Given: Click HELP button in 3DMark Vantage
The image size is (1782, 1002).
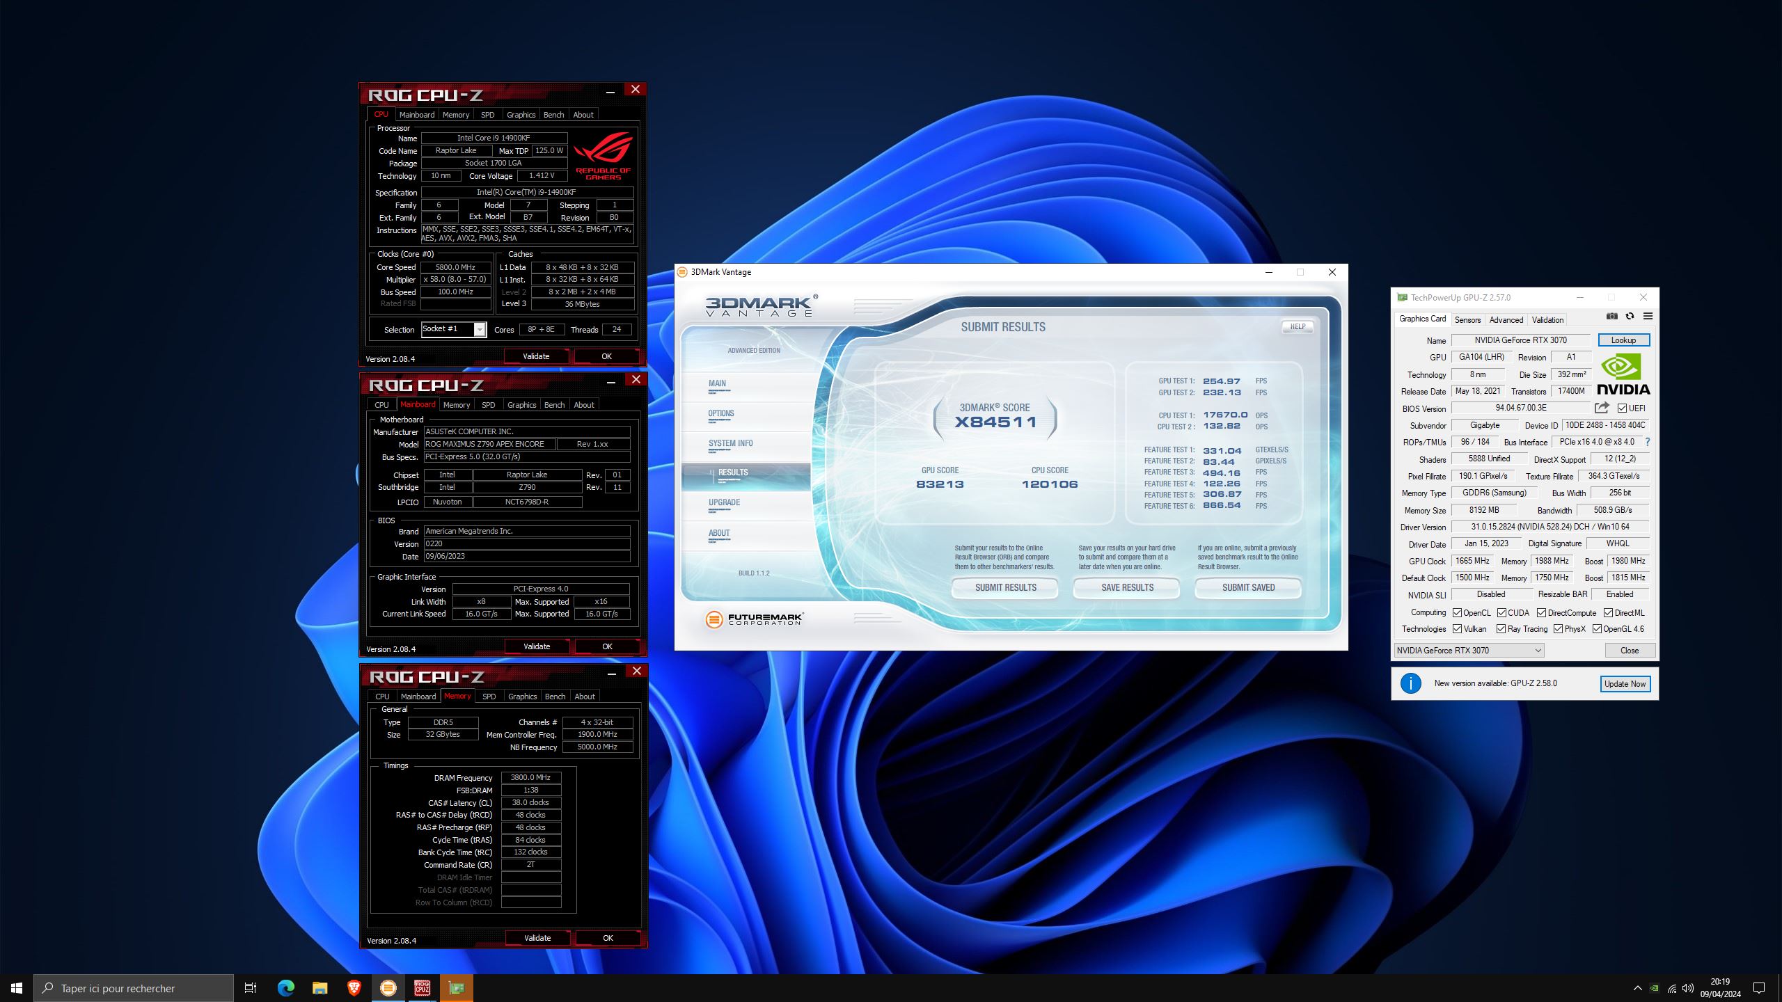Looking at the screenshot, I should coord(1298,327).
